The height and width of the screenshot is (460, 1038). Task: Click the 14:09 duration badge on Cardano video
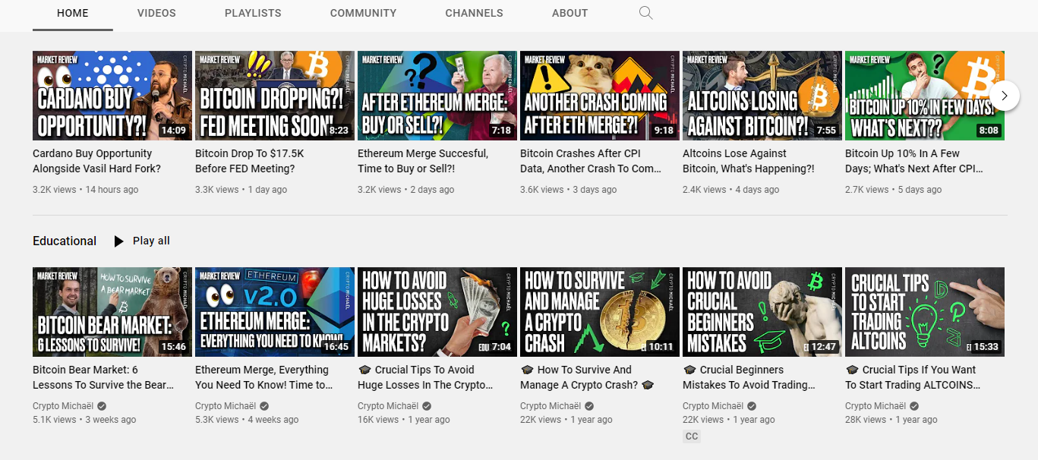(x=173, y=131)
